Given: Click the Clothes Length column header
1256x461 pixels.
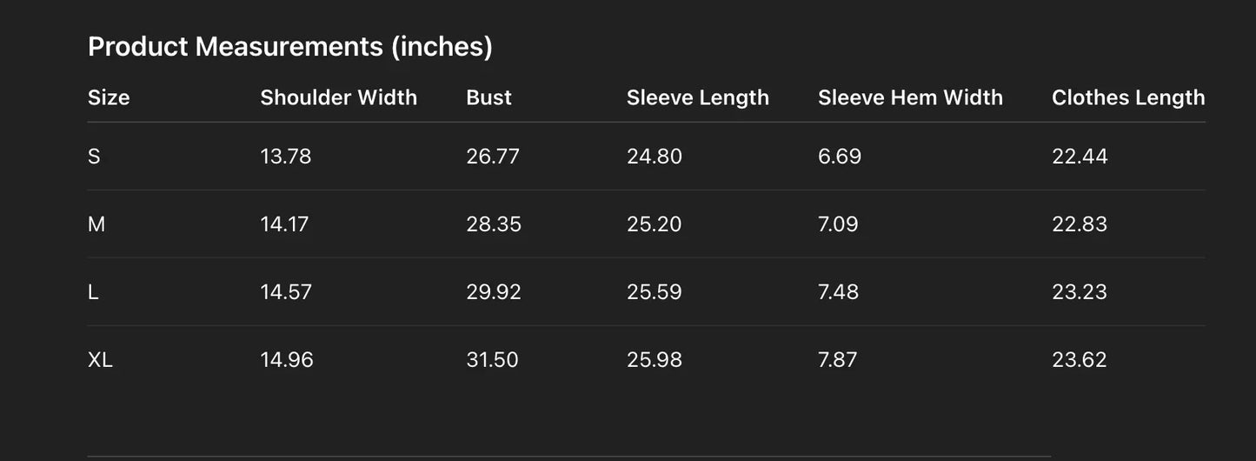Looking at the screenshot, I should 1127,97.
